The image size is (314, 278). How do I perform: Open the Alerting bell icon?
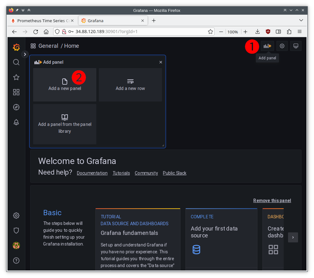16,122
